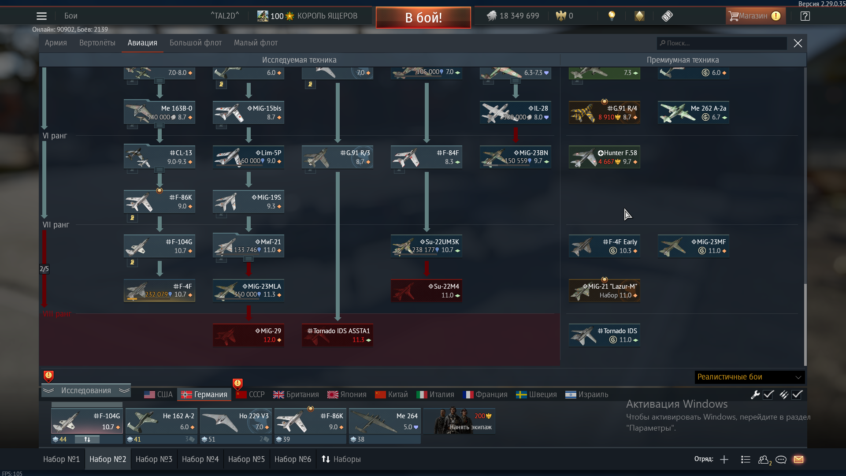Open help via the question mark icon

tap(805, 16)
